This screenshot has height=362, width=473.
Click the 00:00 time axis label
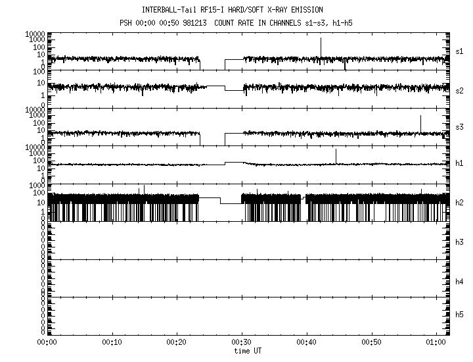click(x=47, y=342)
